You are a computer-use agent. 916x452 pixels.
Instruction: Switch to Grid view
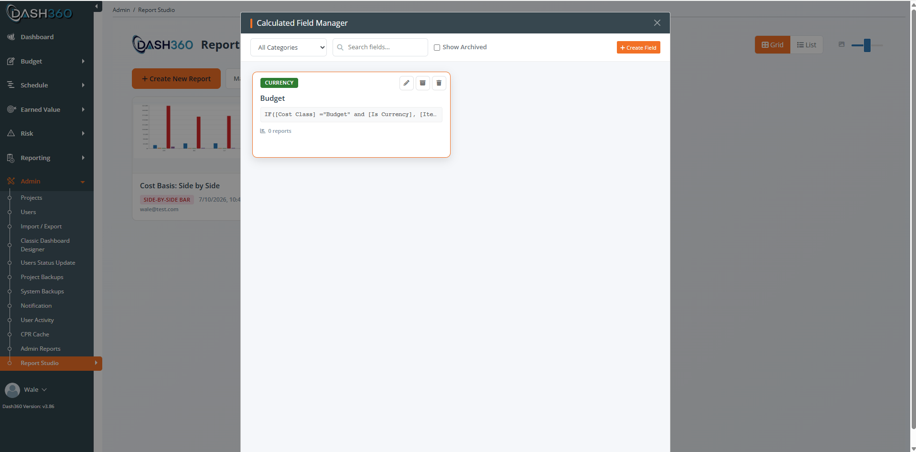(773, 45)
